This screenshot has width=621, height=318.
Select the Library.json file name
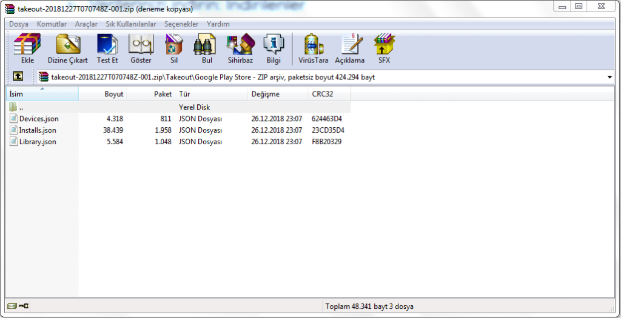tap(38, 142)
